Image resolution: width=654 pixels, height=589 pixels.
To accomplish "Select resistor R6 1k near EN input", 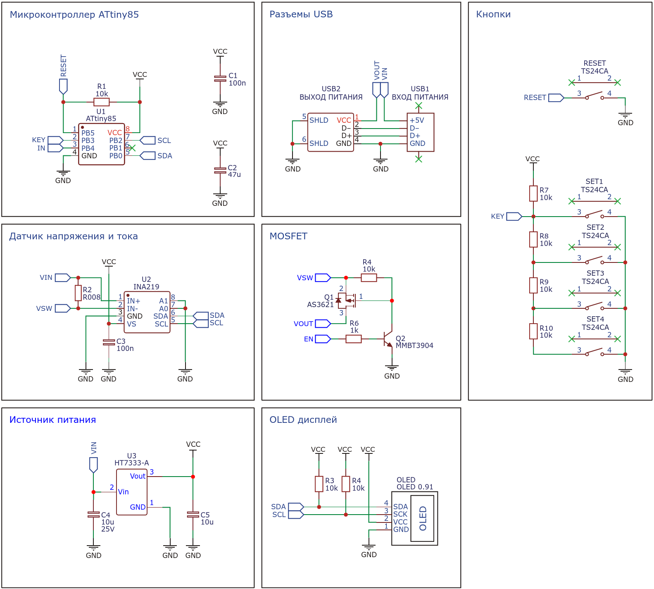I will (353, 339).
